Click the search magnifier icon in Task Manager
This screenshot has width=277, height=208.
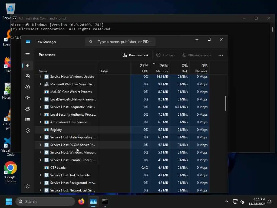(x=91, y=42)
